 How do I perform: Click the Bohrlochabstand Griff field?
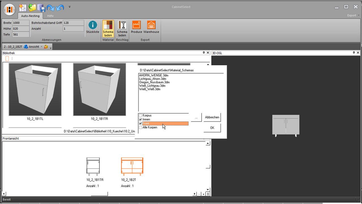point(74,23)
